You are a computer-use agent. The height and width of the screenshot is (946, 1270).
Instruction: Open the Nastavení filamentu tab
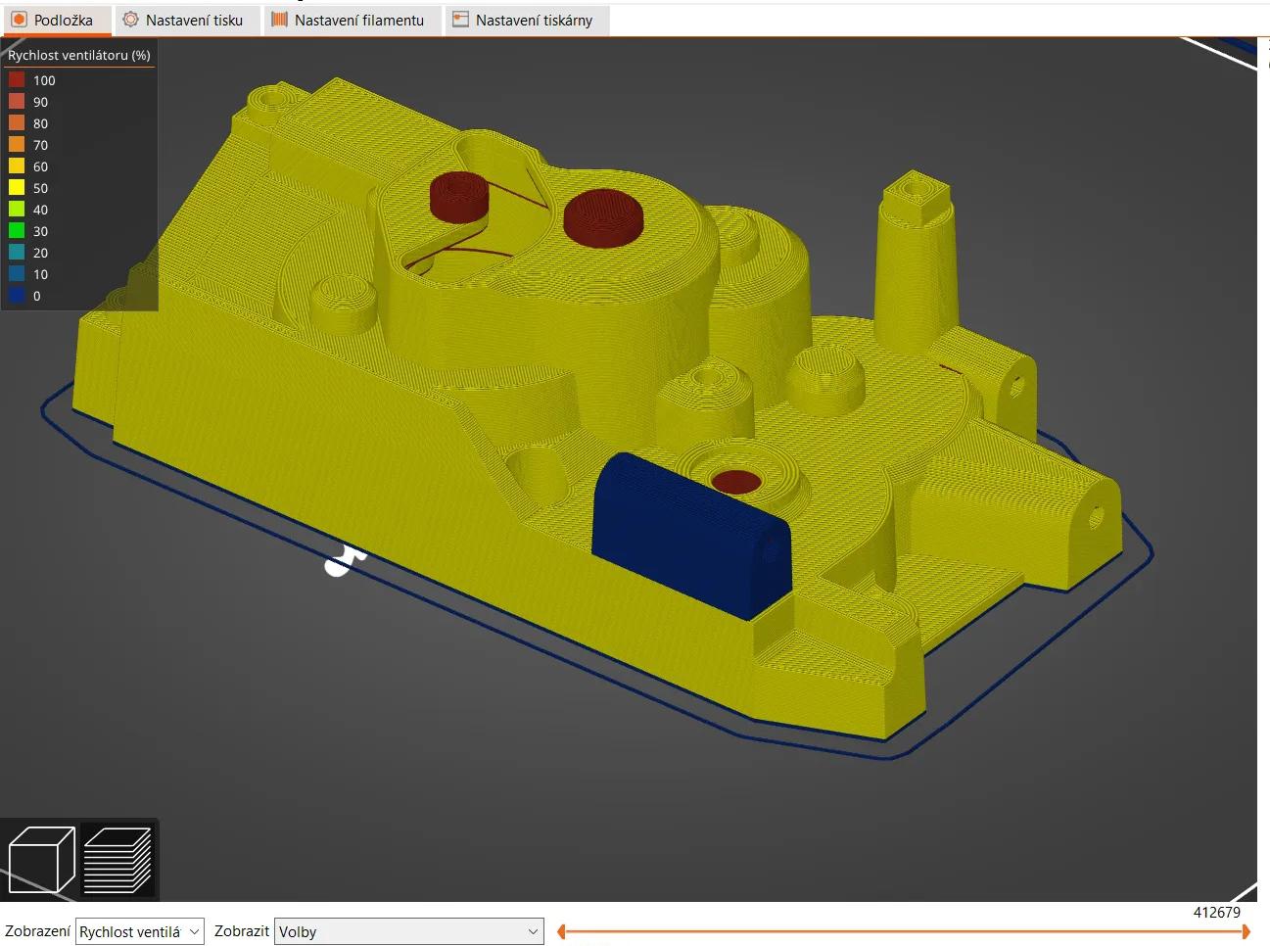[353, 19]
